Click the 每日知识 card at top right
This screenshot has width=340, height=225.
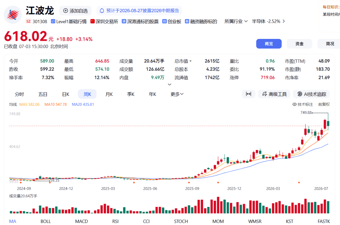click(330, 16)
